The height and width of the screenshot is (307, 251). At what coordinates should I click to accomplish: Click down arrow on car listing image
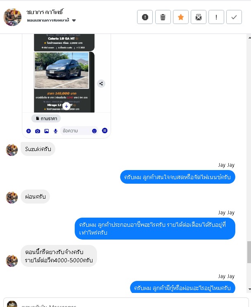[66, 106]
